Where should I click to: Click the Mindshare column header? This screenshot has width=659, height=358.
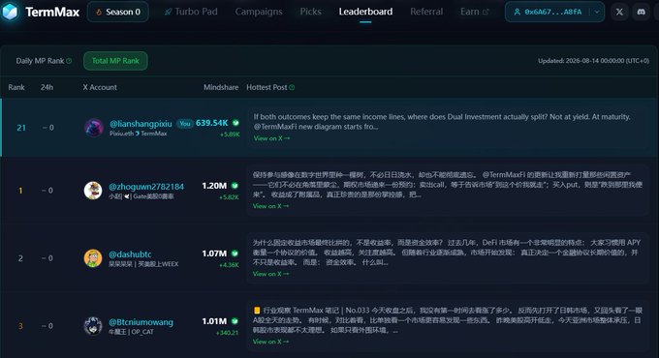(221, 87)
